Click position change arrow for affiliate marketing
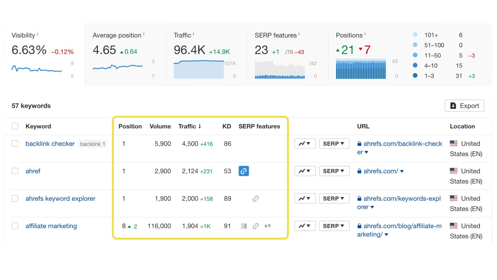Viewport: 497px width, 280px height. [x=129, y=226]
